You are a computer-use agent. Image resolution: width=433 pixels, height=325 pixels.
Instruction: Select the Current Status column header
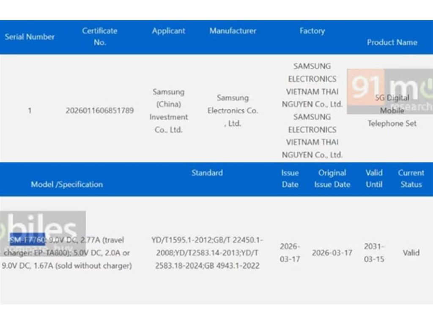pos(411,179)
